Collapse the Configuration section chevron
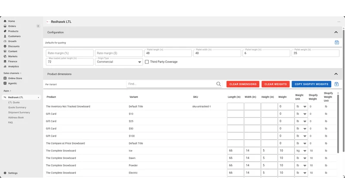 (336, 32)
